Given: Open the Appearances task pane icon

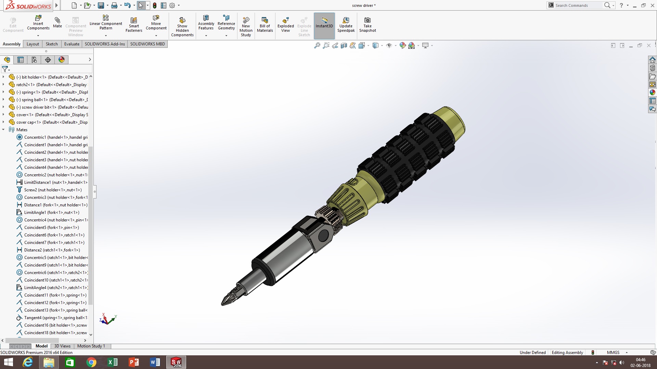Looking at the screenshot, I should point(653,93).
